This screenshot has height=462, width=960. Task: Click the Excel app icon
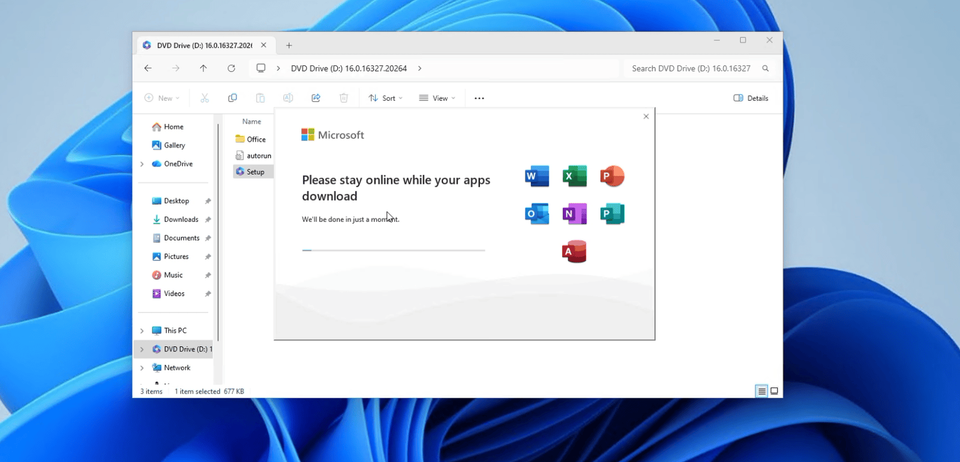[x=574, y=176]
